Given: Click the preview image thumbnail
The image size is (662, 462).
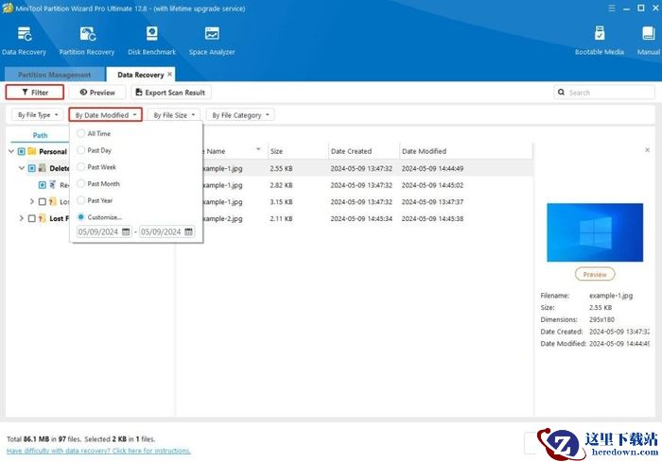Looking at the screenshot, I should 595,232.
